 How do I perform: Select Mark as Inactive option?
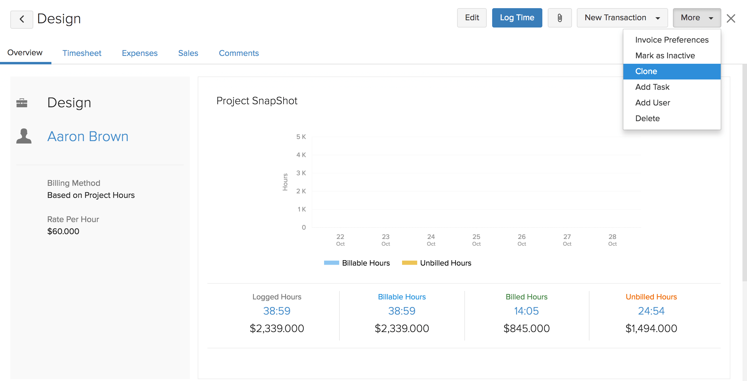[x=665, y=56]
